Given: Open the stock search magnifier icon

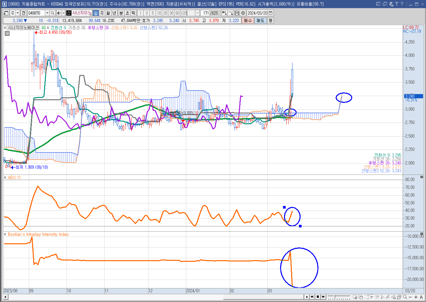Looking at the screenshot, I should (53, 13).
